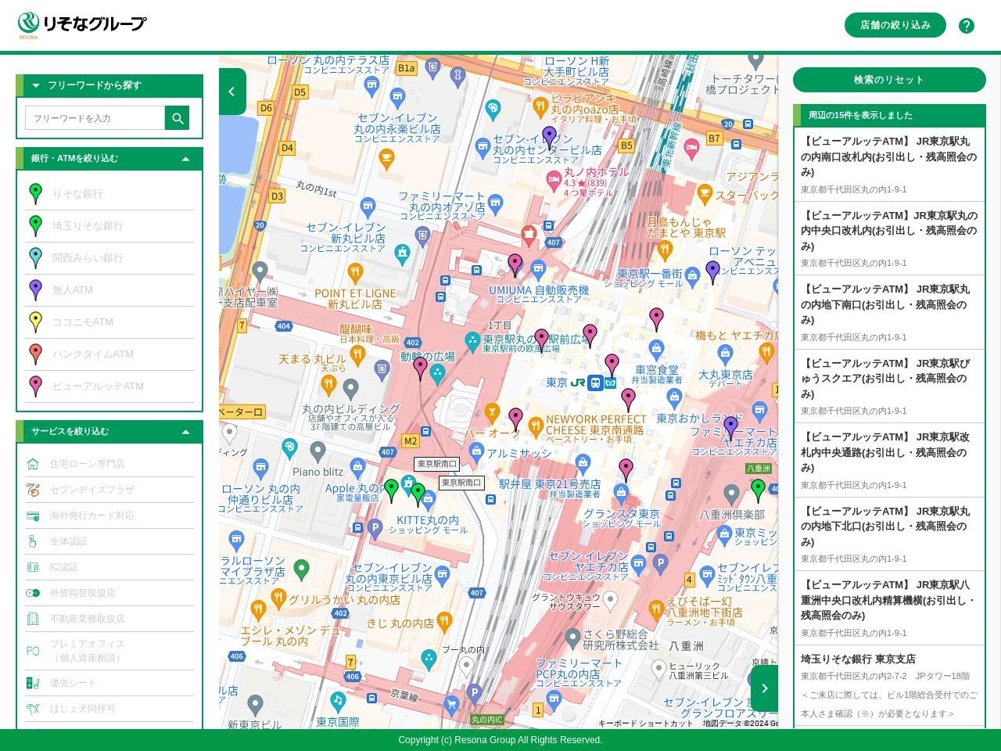Filter by ココニモATM yellow pin

(x=109, y=322)
